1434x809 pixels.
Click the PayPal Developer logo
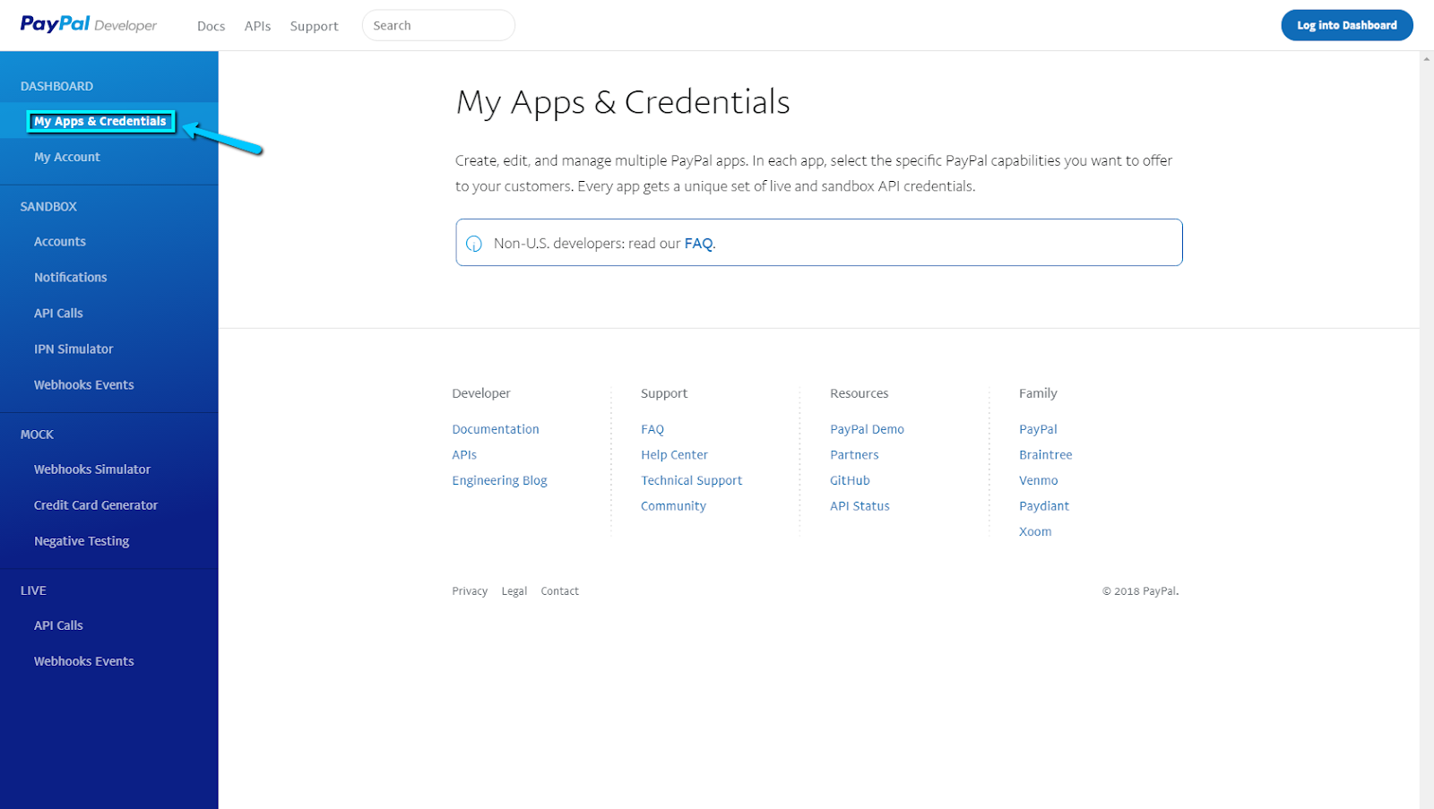point(89,24)
